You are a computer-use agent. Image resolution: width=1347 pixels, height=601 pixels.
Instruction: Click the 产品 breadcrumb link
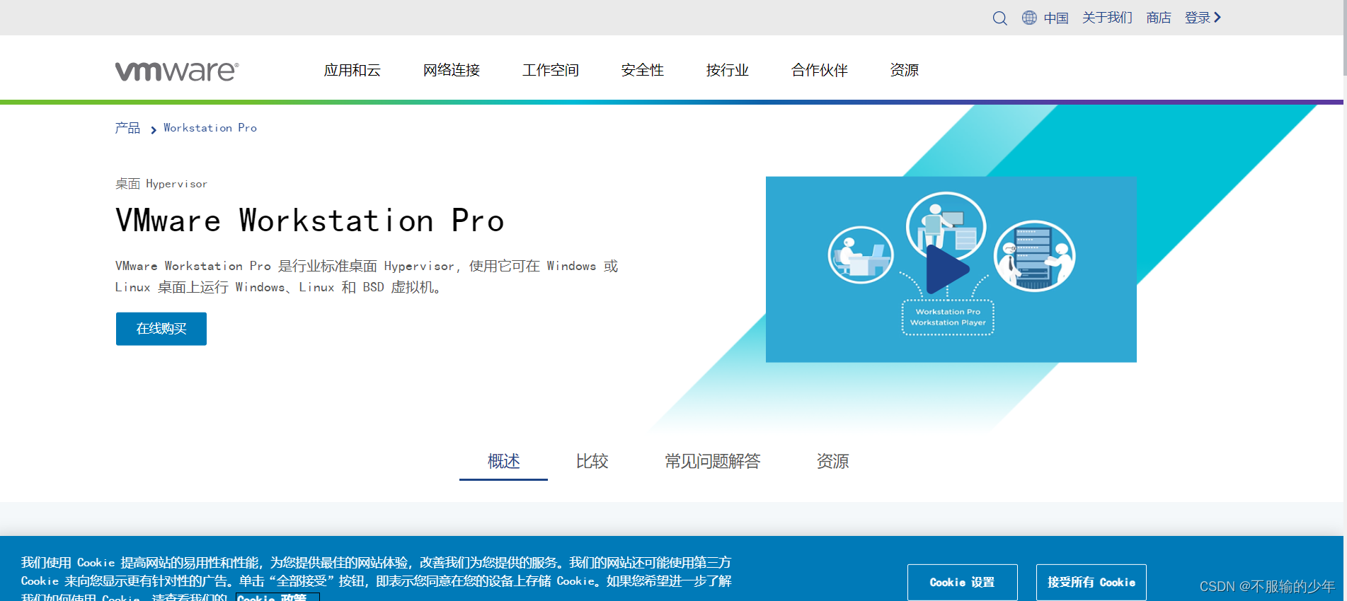127,128
